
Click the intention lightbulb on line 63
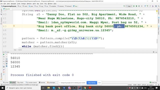click(x=14, y=26)
